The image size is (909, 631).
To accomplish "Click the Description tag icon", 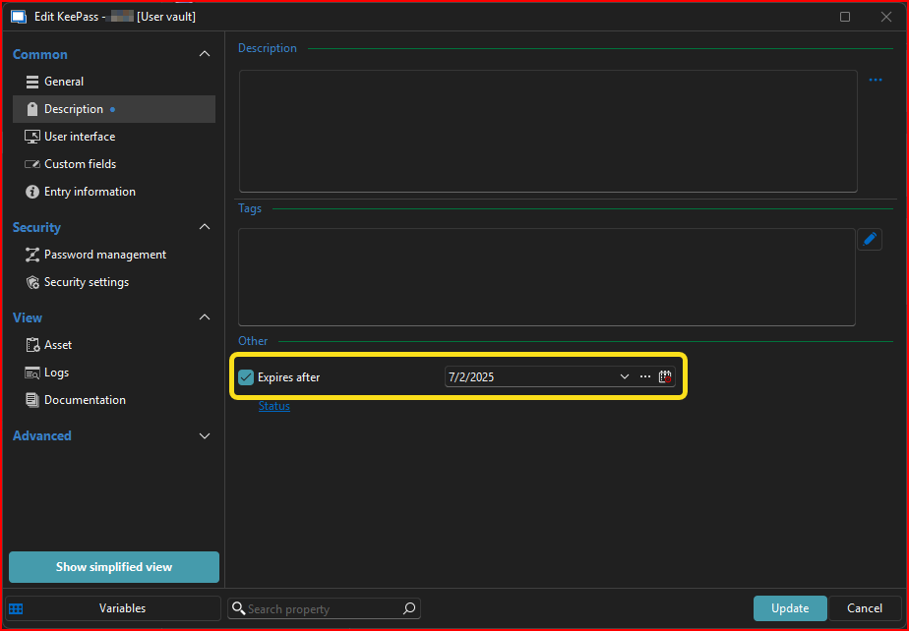I will [32, 109].
